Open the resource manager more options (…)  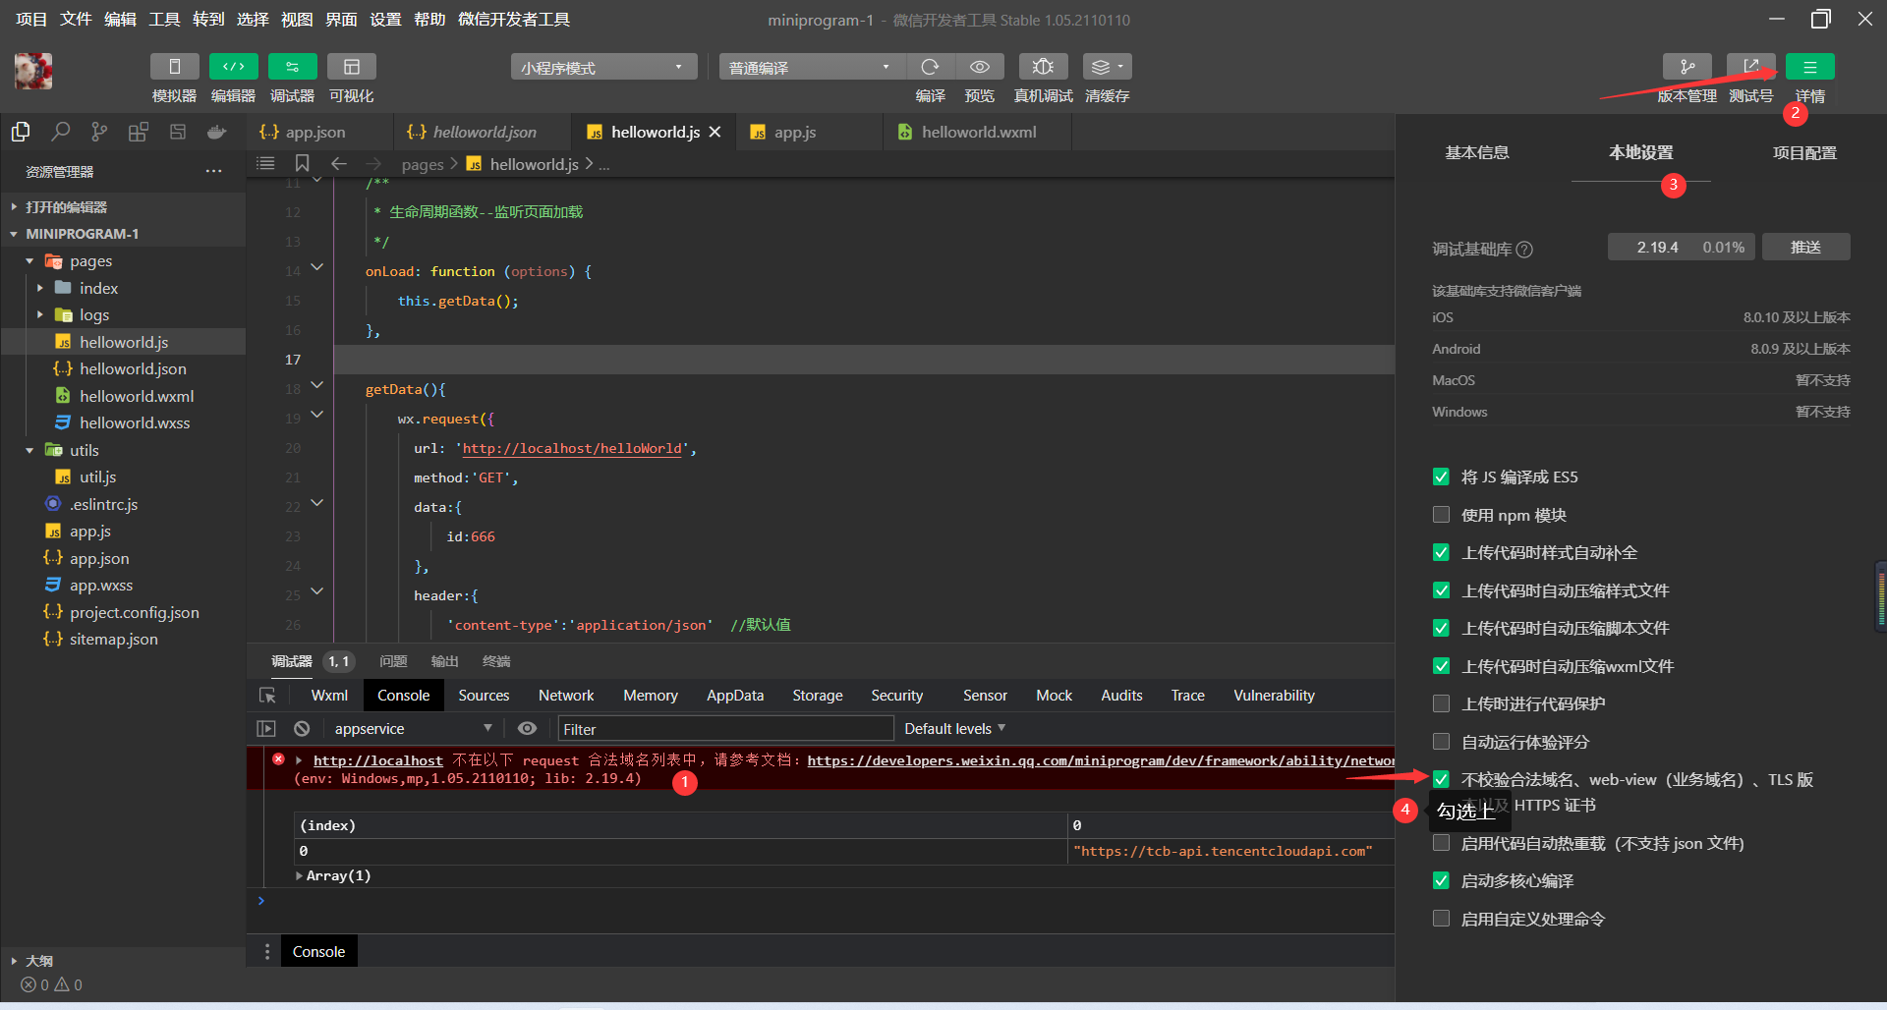213,171
